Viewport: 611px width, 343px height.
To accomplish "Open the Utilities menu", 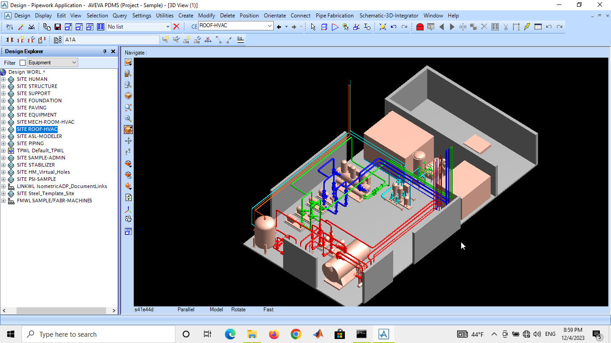I will 165,16.
